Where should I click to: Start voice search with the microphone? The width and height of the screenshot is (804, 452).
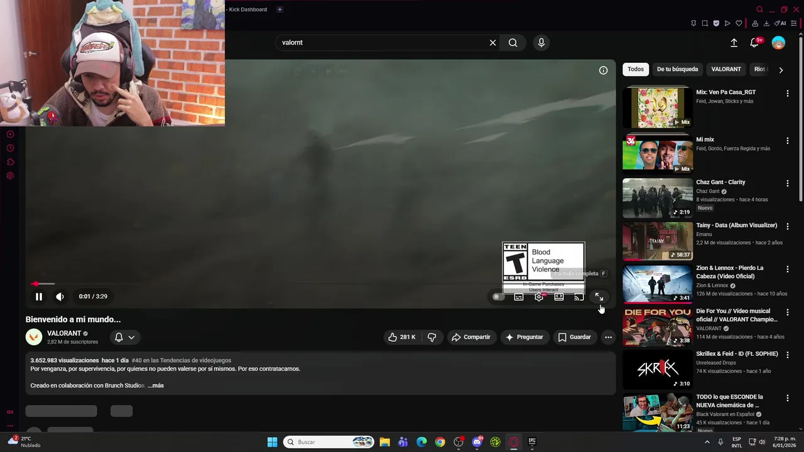[x=541, y=43]
